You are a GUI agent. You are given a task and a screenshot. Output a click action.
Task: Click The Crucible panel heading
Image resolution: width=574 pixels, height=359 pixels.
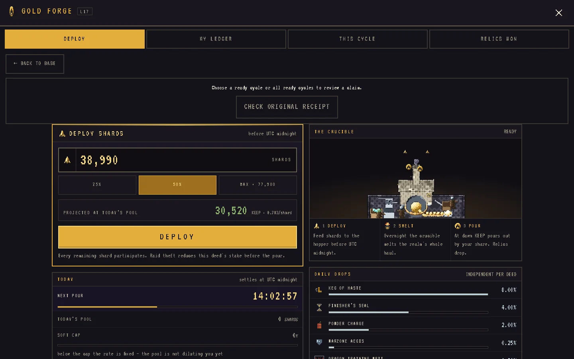pos(334,132)
